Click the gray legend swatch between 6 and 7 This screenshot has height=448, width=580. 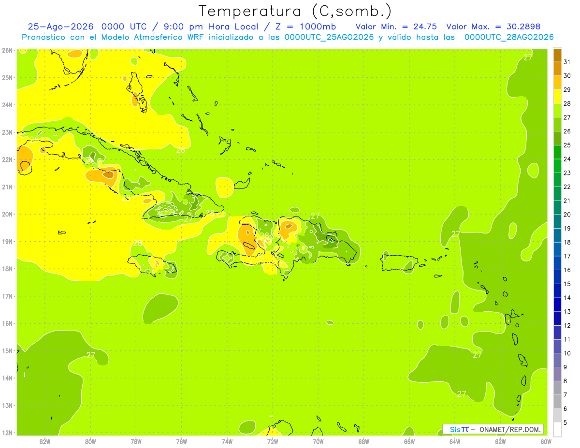[x=557, y=402]
